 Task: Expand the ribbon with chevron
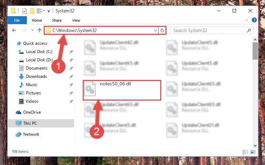click(247, 20)
